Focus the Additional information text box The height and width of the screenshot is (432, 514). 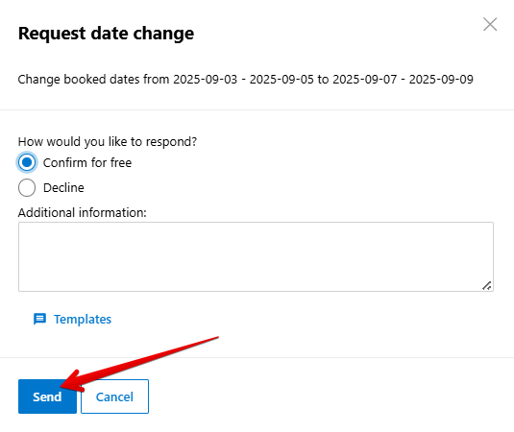[x=256, y=256]
